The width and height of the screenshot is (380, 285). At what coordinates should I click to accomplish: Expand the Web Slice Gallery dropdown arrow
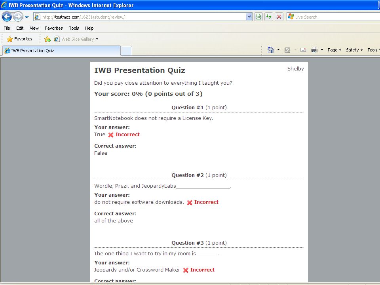pos(97,39)
